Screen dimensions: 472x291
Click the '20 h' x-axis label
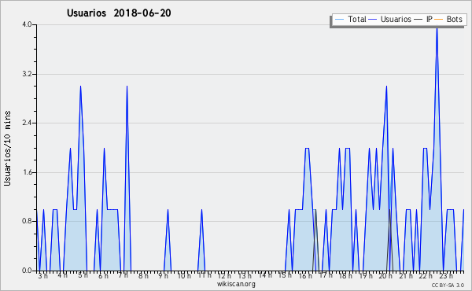pyautogui.click(x=385, y=276)
